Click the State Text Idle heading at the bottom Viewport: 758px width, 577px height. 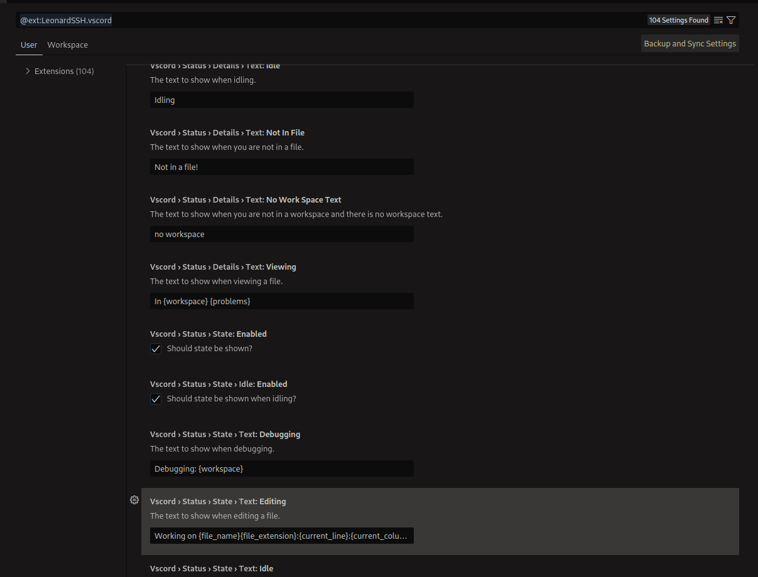pos(212,568)
